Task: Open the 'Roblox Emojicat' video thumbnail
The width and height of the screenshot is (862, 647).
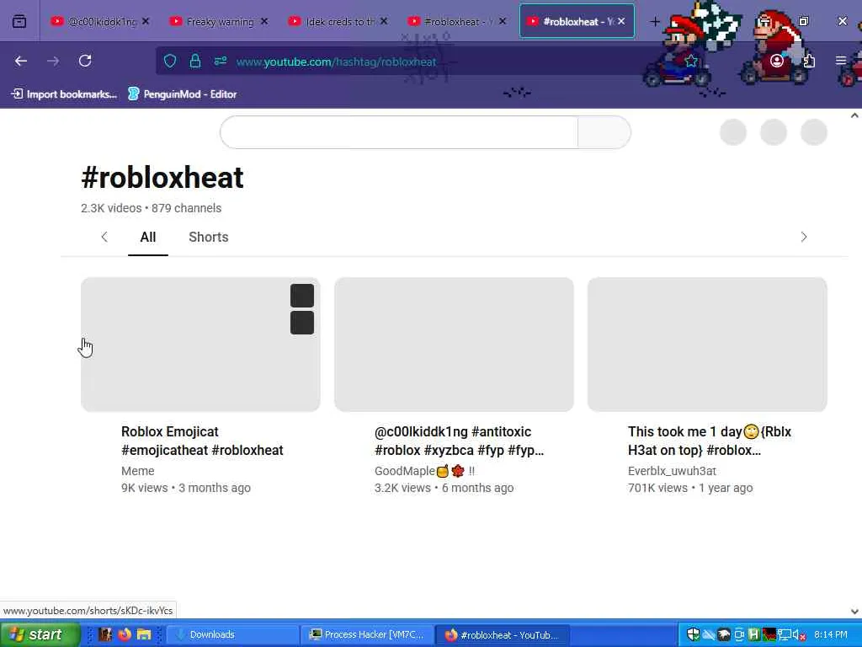Action: coord(200,345)
